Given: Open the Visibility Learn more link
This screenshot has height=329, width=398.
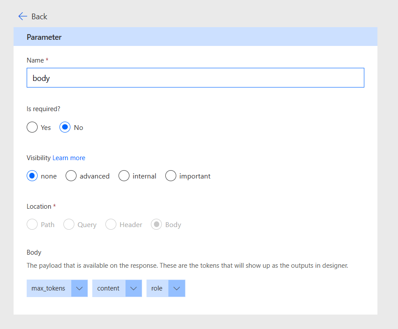Looking at the screenshot, I should [69, 158].
